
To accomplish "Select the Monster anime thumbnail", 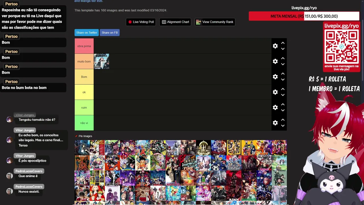I will [173, 178].
